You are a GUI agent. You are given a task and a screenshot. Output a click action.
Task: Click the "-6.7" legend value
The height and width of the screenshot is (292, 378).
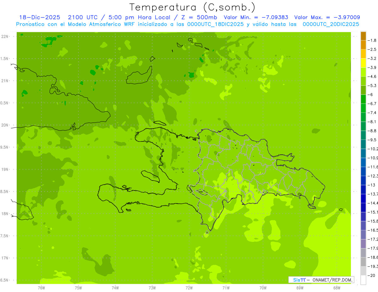(372, 104)
